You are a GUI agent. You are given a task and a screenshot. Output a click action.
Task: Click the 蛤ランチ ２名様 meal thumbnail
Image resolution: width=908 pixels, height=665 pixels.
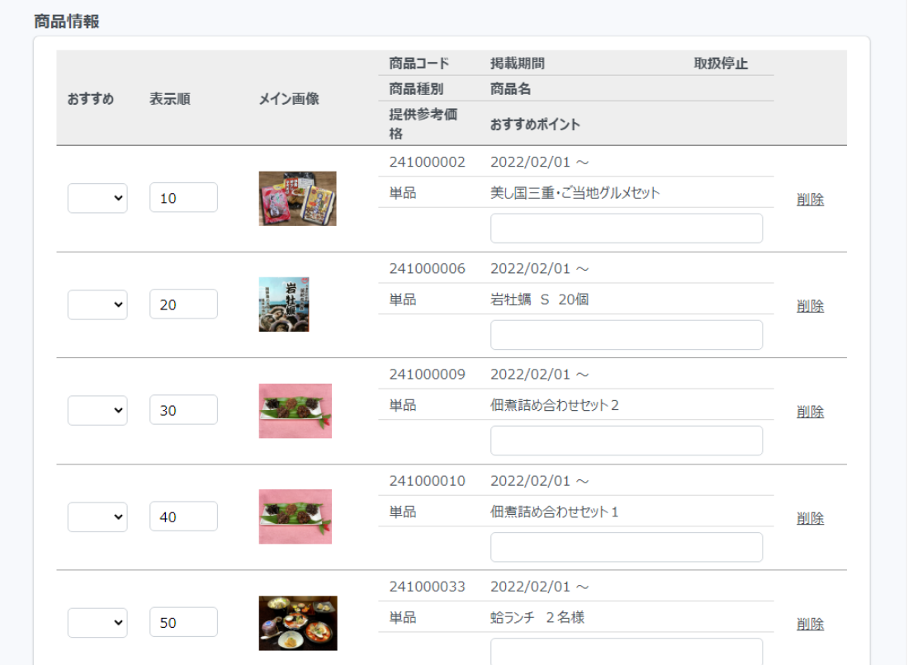pyautogui.click(x=297, y=623)
